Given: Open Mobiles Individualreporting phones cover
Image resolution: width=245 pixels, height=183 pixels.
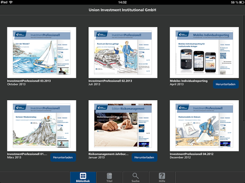Looking at the screenshot, I should [x=204, y=52].
